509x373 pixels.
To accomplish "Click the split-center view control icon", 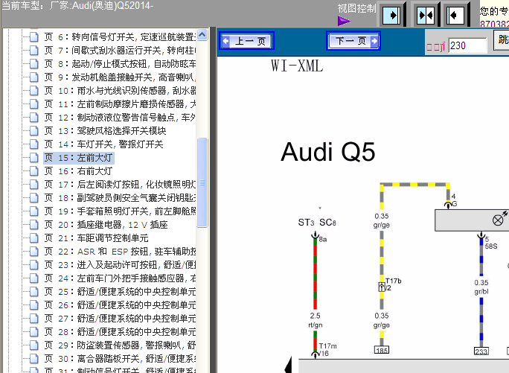I will tap(426, 15).
